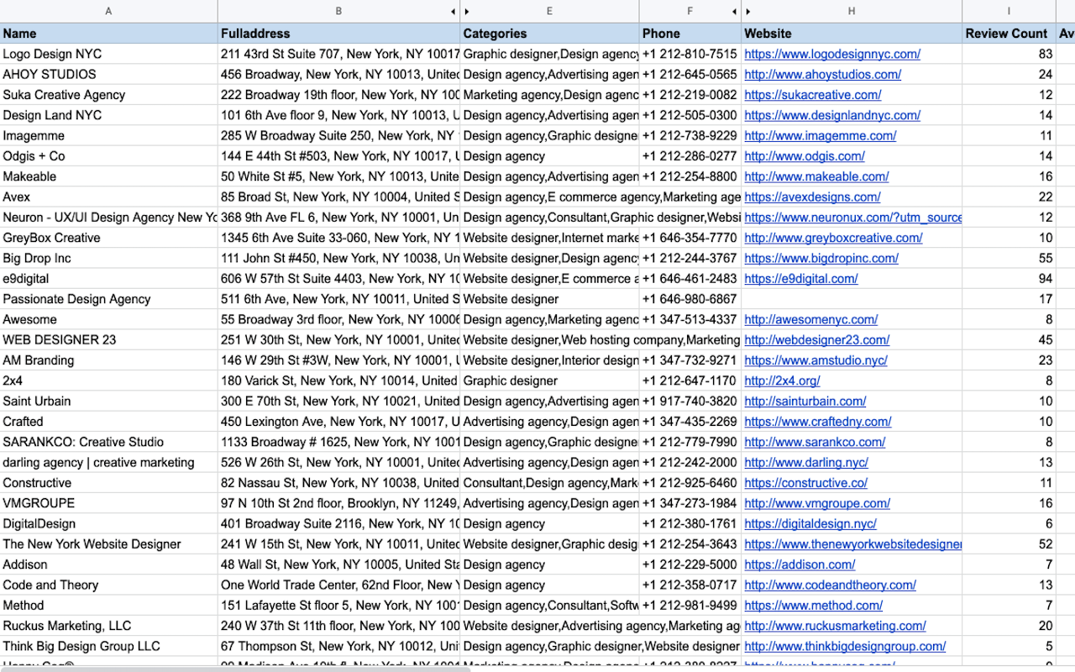Follow the thinkbigdesigngroup.com link
The width and height of the screenshot is (1075, 672).
point(845,646)
